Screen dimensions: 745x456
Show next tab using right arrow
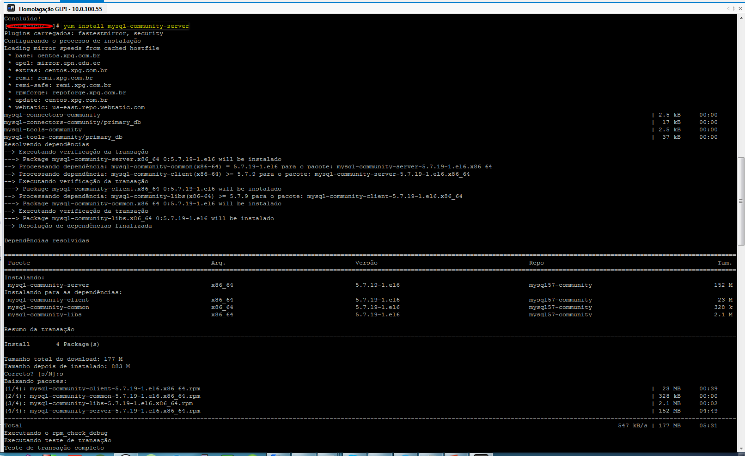pyautogui.click(x=734, y=8)
